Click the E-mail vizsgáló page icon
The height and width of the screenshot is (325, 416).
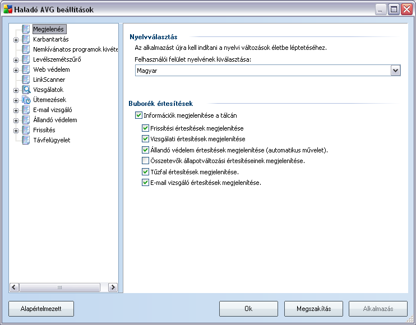(26, 109)
